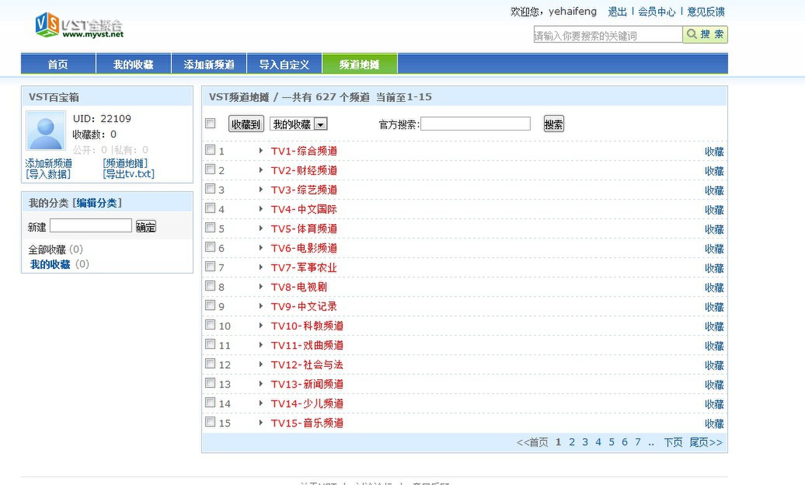This screenshot has width=805, height=485.
Task: Click the 新建 category name field
Action: [x=91, y=226]
